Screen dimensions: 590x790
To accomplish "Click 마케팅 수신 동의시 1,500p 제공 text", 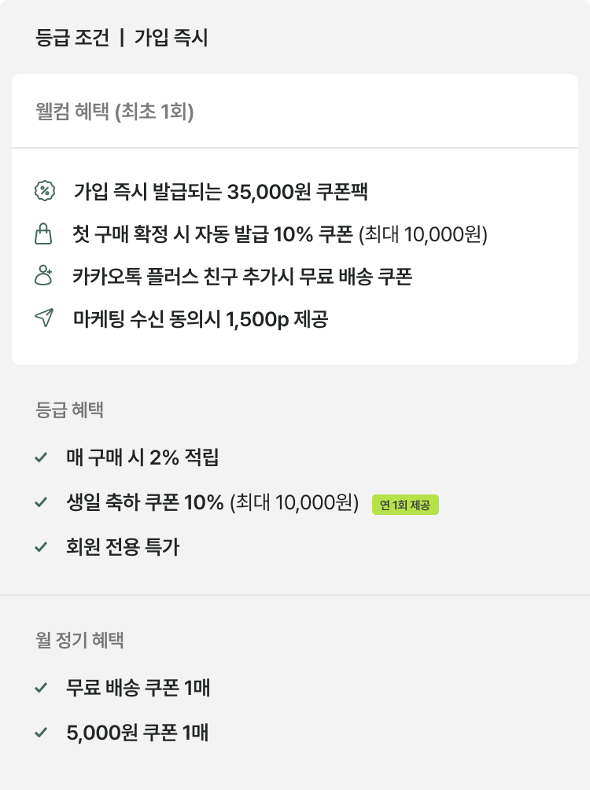I will click(201, 318).
